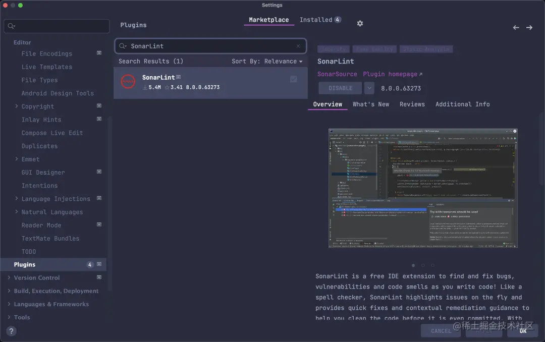Viewport: 545px width, 342px height.
Task: Click the SonarLint screenshot preview image
Action: point(423,188)
